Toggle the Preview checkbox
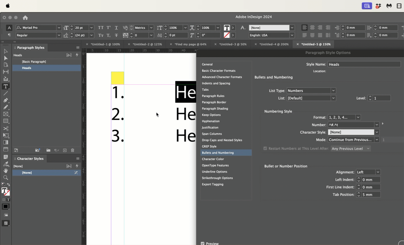404x245 pixels. 203,243
